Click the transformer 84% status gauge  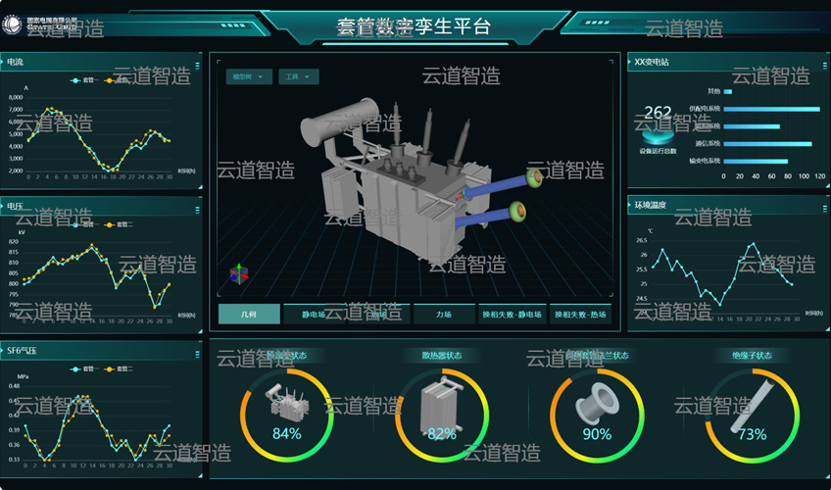tap(287, 415)
